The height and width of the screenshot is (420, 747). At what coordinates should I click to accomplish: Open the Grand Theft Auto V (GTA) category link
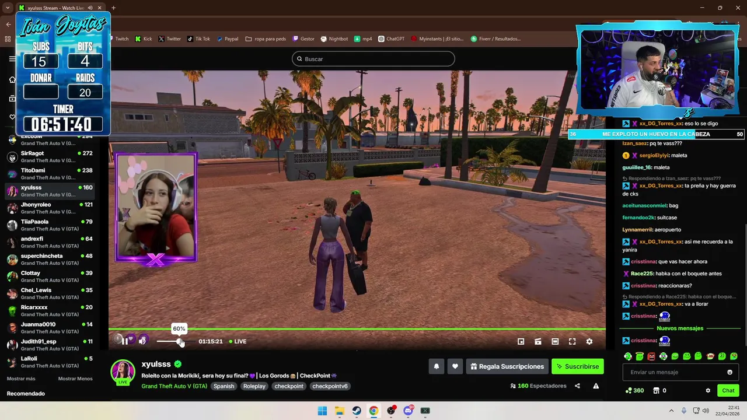click(174, 386)
